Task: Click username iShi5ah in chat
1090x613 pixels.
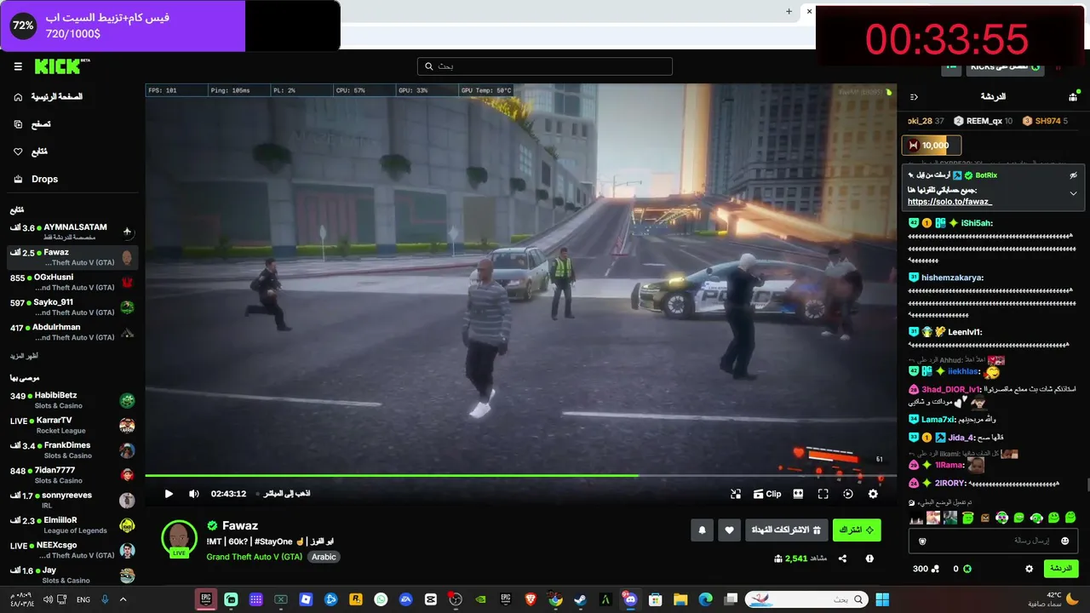Action: [975, 223]
